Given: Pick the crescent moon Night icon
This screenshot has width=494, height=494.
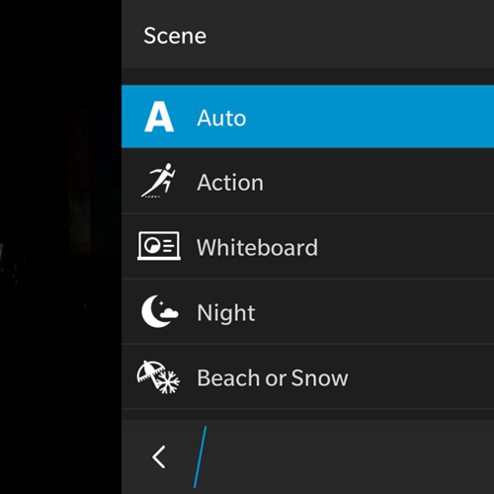Looking at the screenshot, I should [160, 311].
